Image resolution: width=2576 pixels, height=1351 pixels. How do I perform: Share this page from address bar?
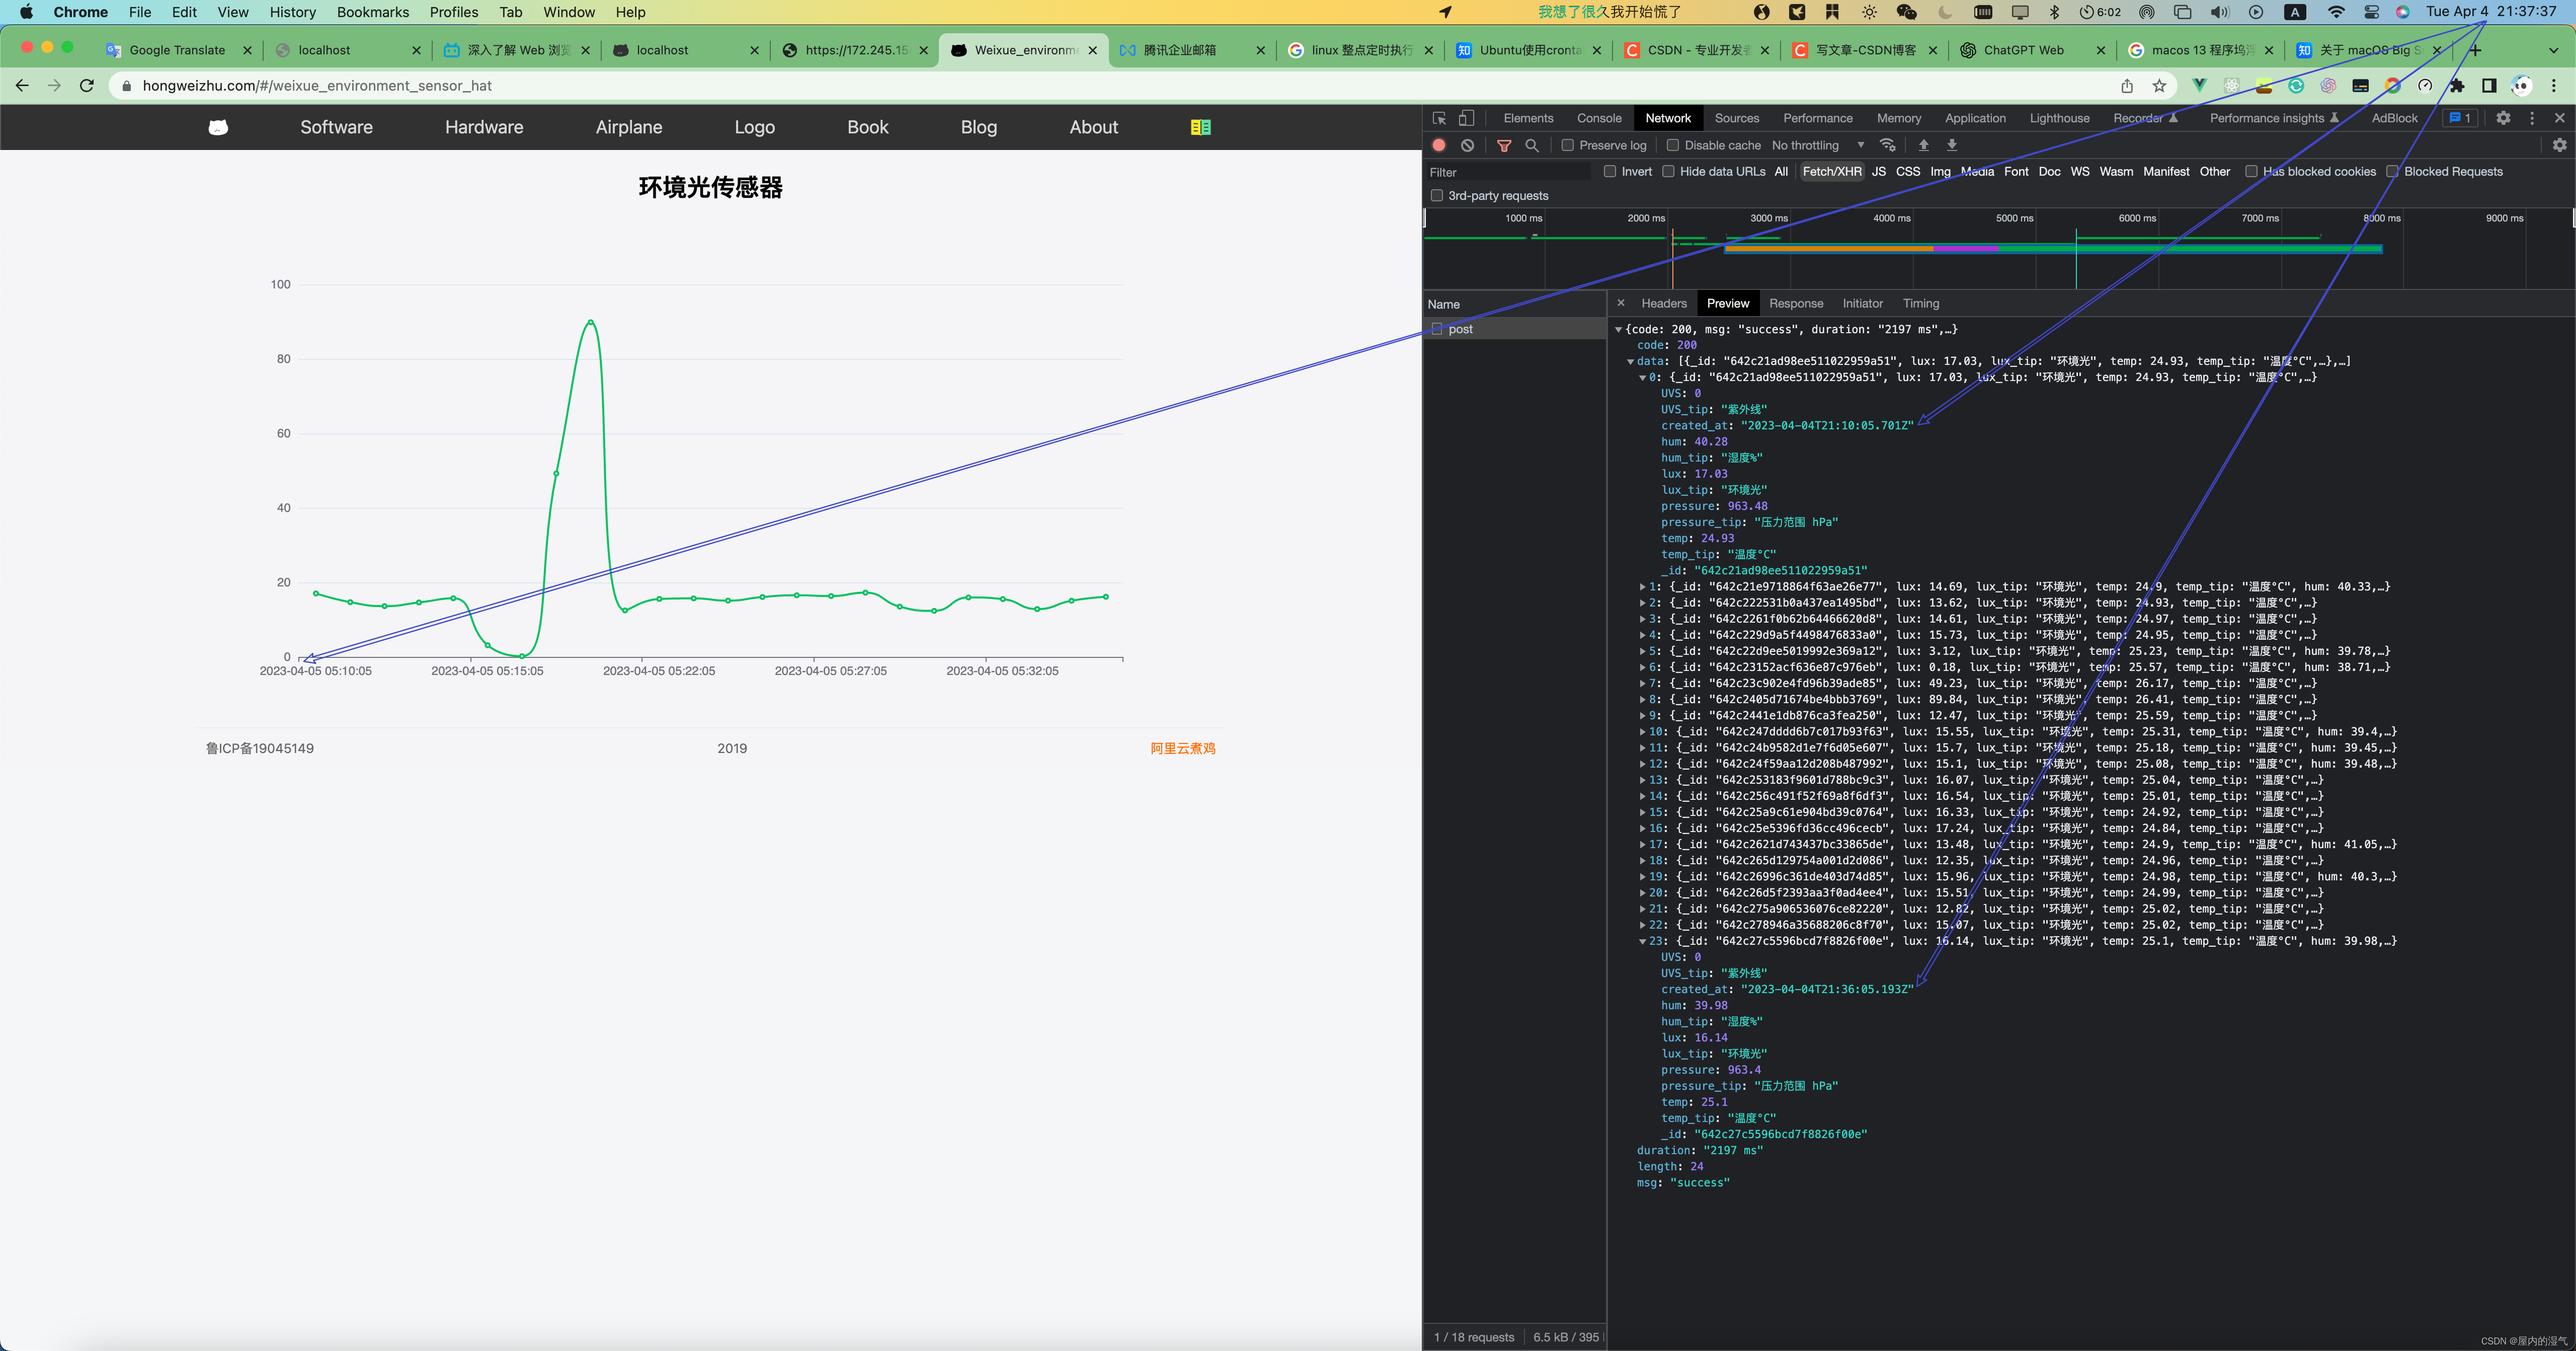[x=2127, y=86]
